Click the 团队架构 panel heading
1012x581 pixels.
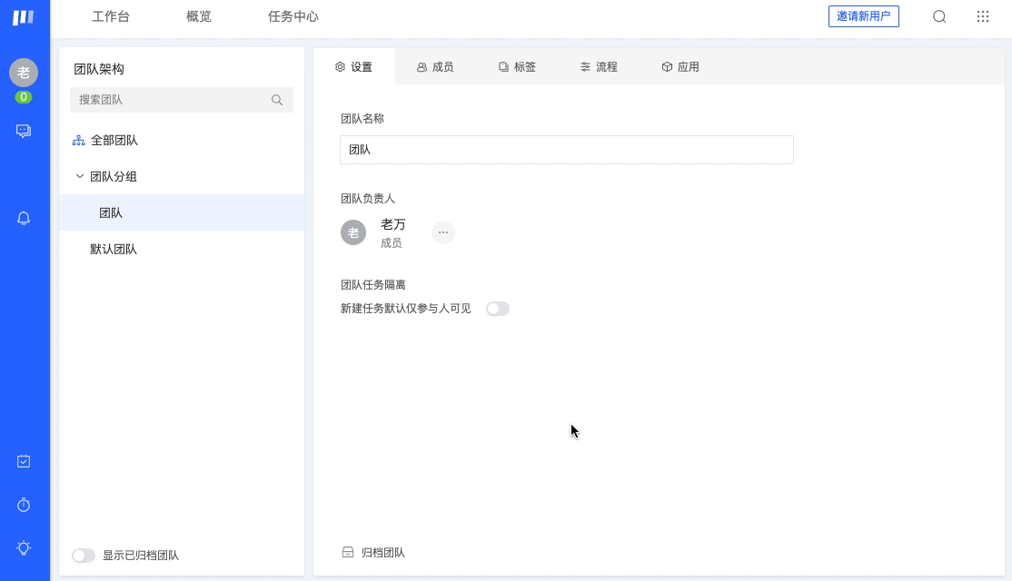tap(99, 69)
